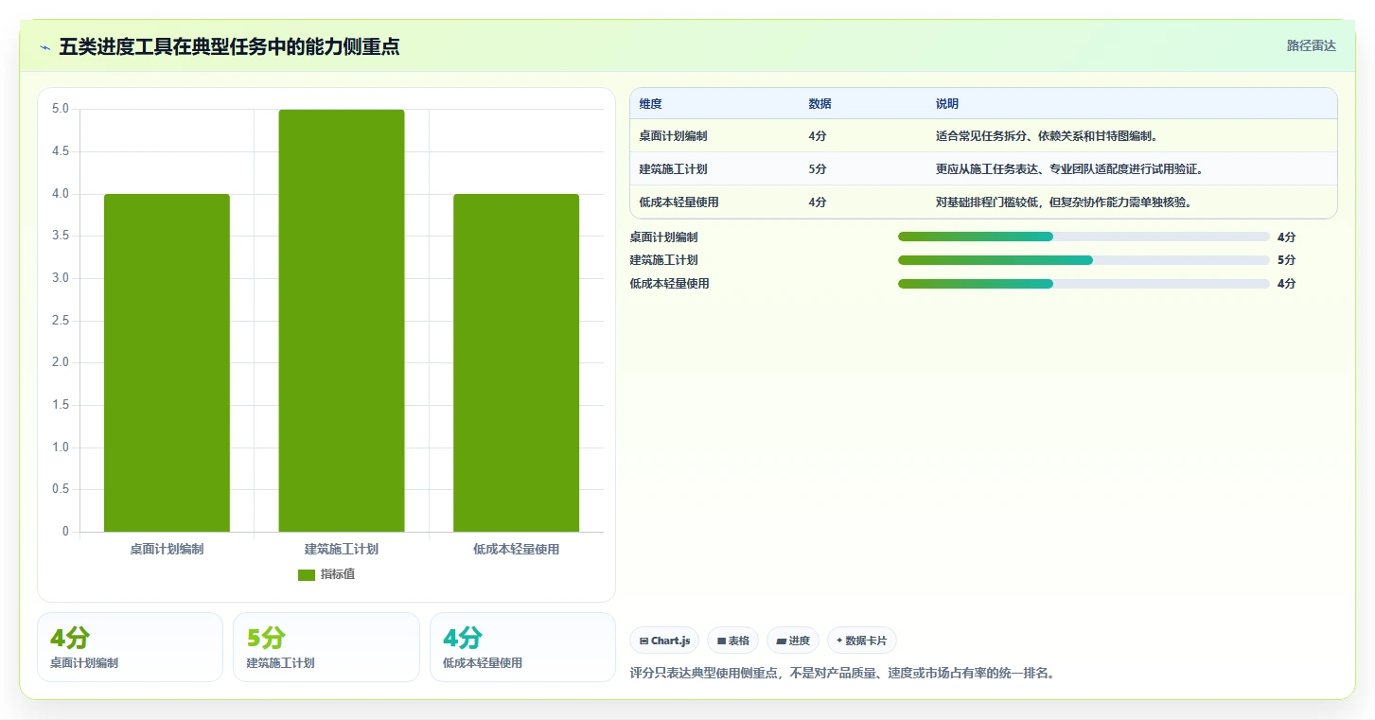Click y-axis tick 2.5
Screen dimensions: 1375x720
coord(60,321)
